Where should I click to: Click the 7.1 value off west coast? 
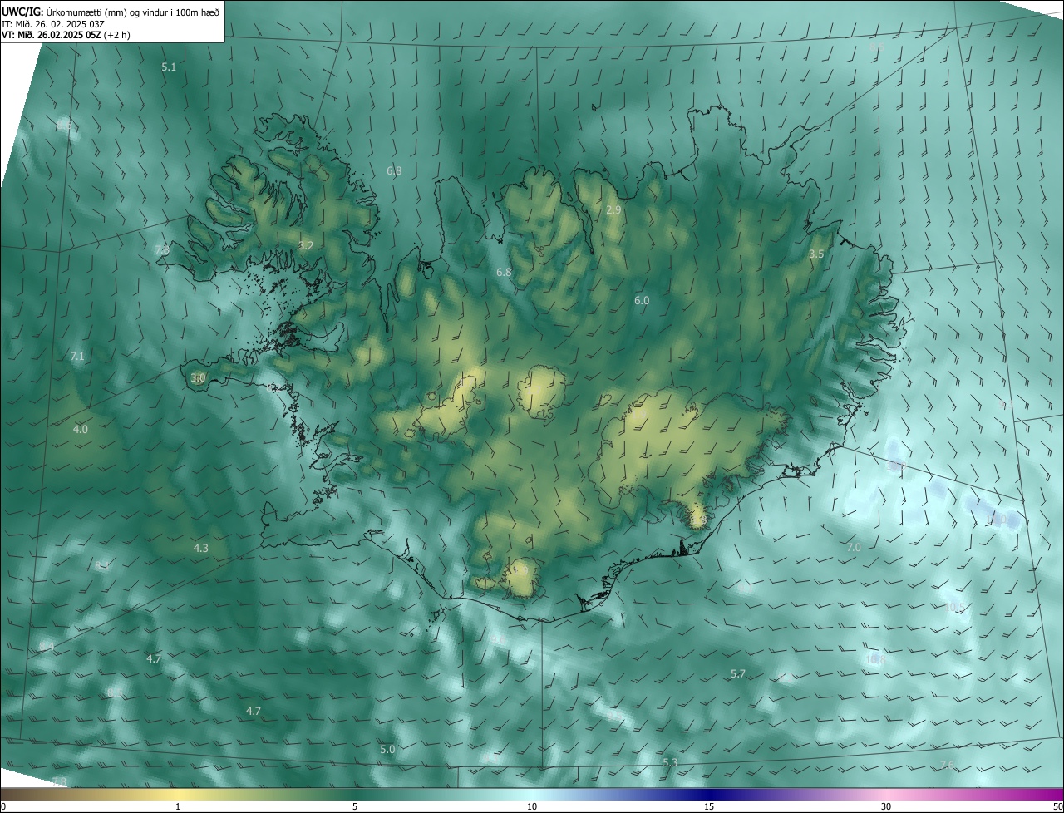(x=77, y=356)
